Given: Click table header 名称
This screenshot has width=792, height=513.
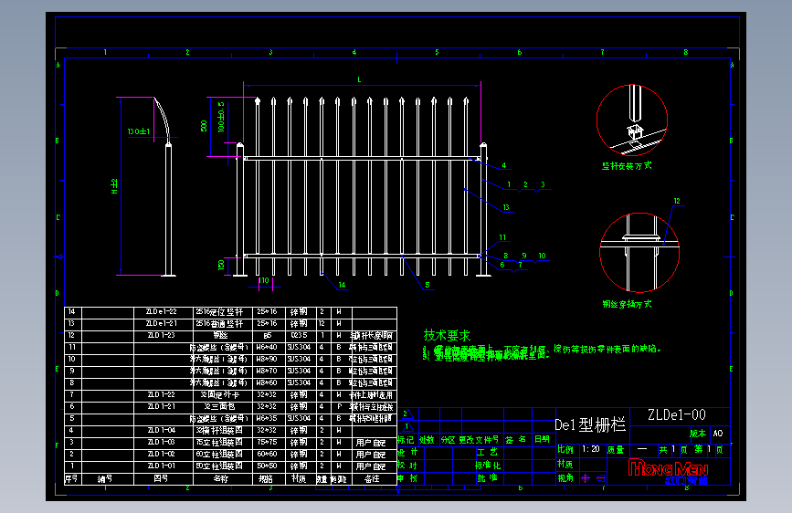Looking at the screenshot, I should 221,478.
